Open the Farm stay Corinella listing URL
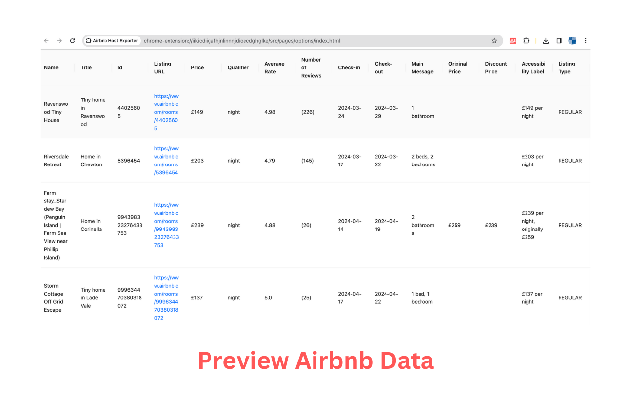Viewport: 631px width, 394px height. tap(166, 225)
